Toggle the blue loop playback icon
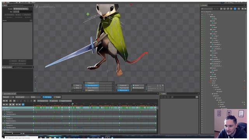 pos(23,105)
